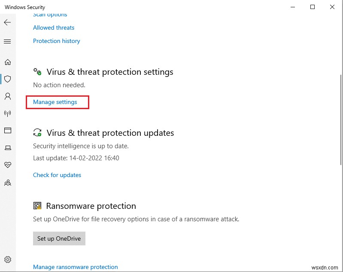The height and width of the screenshot is (272, 343).
Task: Open Firewall & network protection in the sidebar
Action: [7, 113]
